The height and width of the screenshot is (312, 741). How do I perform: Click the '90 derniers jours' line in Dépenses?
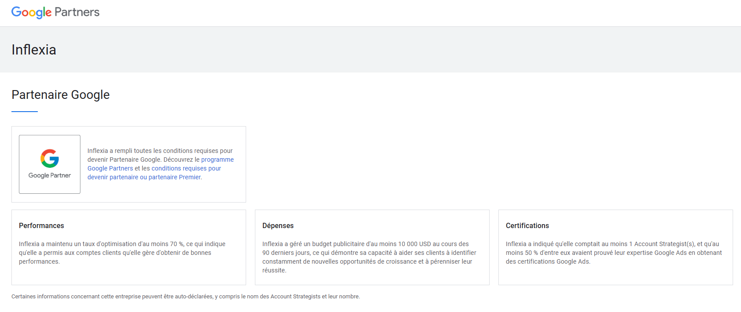click(369, 253)
